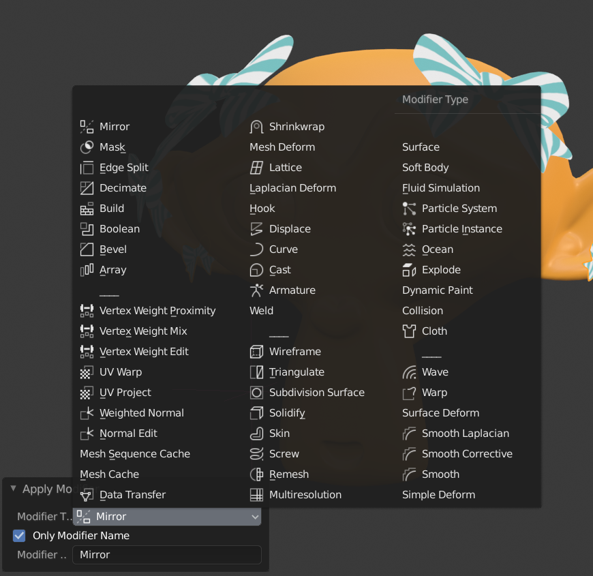Select the Explode modifier icon
Screen dimensions: 593x576
(409, 270)
